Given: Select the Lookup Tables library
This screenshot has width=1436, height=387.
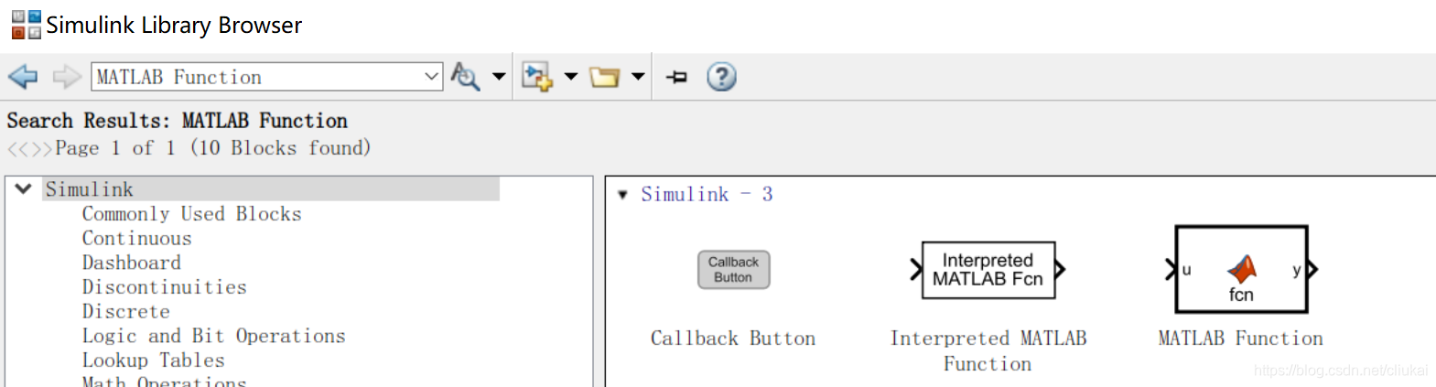Looking at the screenshot, I should point(153,360).
